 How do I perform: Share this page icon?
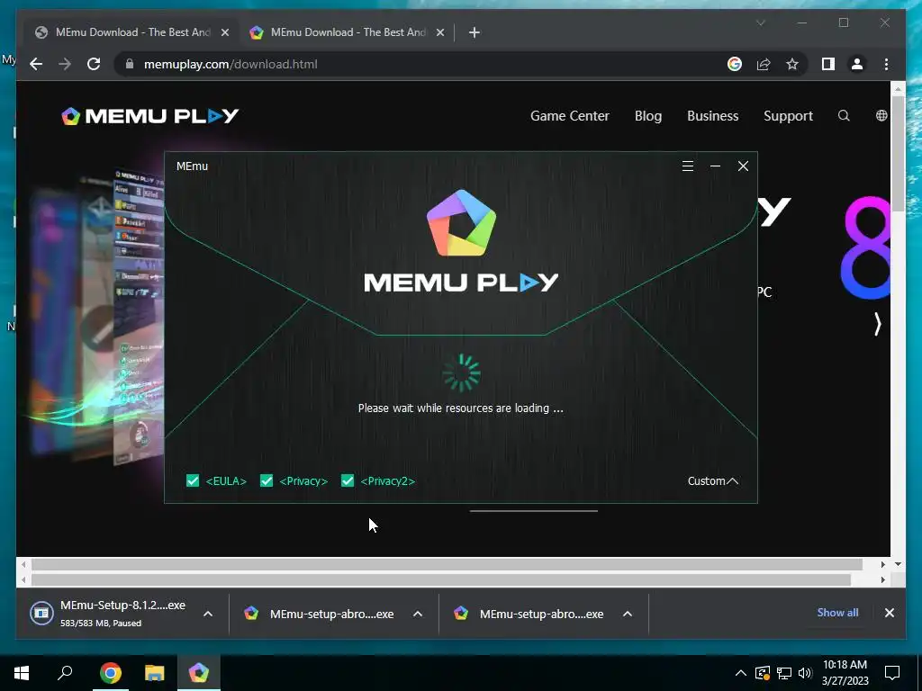point(764,64)
